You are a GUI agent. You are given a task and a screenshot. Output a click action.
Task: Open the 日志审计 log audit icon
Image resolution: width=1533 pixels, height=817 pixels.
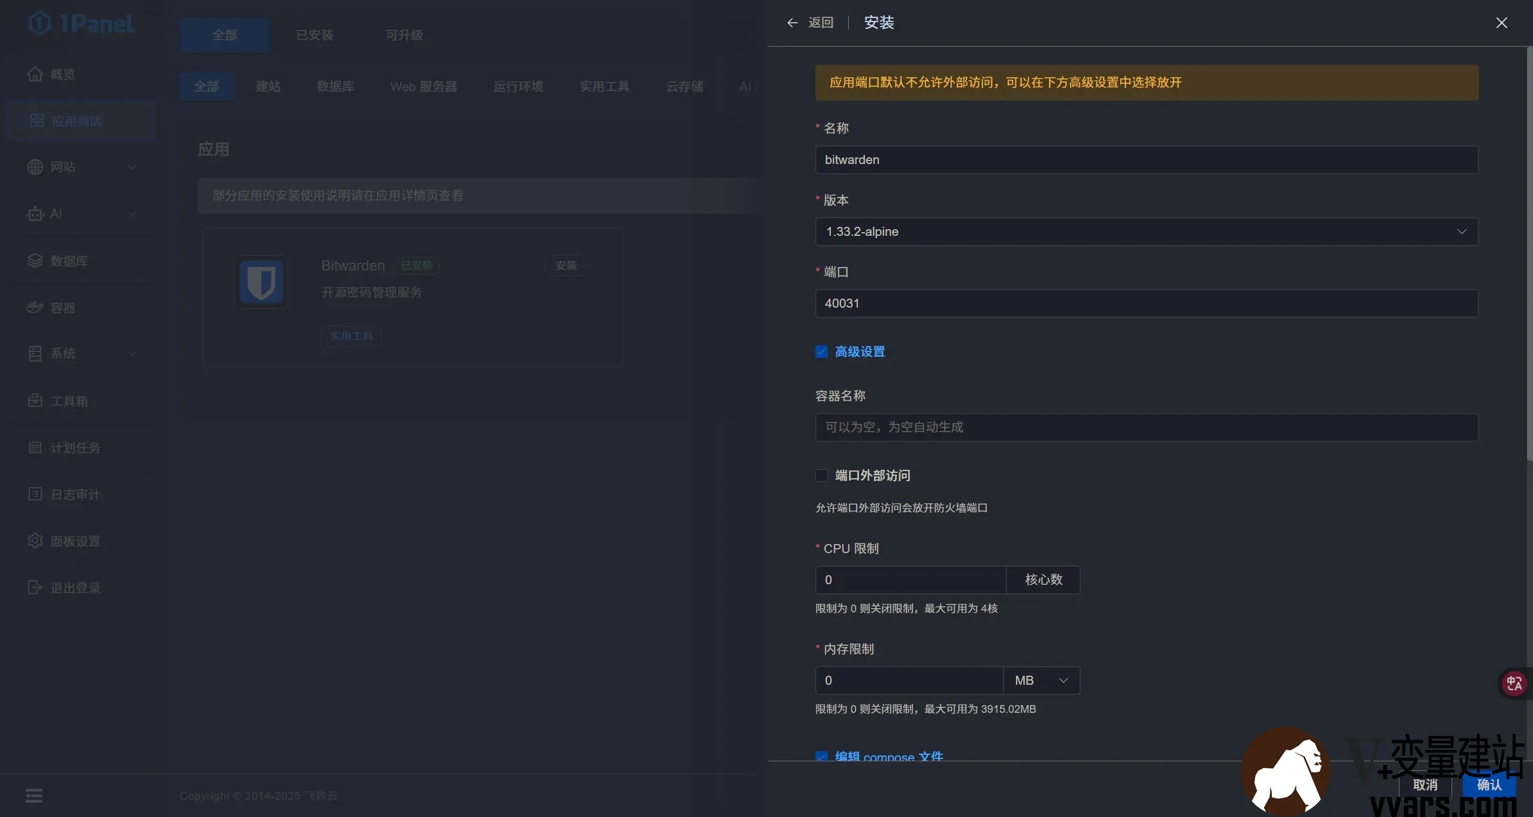[35, 494]
